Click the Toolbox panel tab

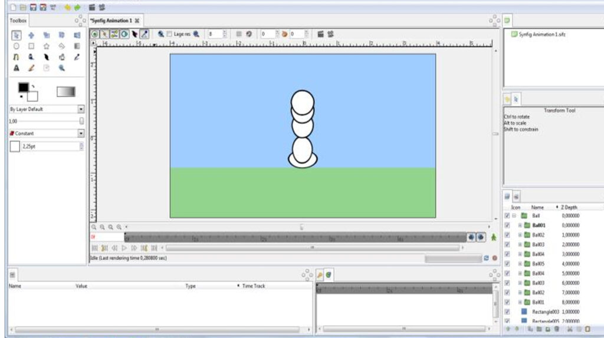[18, 21]
